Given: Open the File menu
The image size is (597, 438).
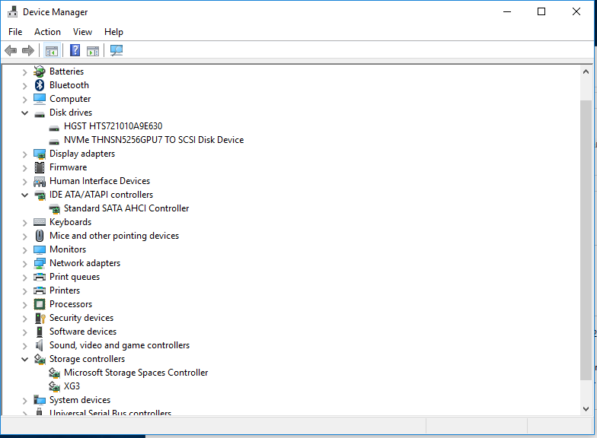Looking at the screenshot, I should click(x=15, y=32).
